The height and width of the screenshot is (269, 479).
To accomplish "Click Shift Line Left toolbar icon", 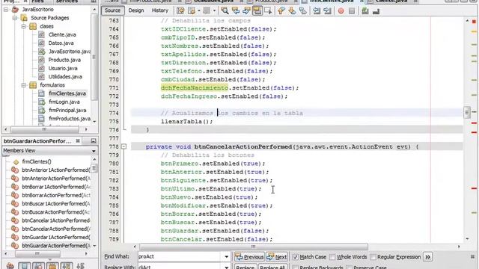I will [317, 11].
